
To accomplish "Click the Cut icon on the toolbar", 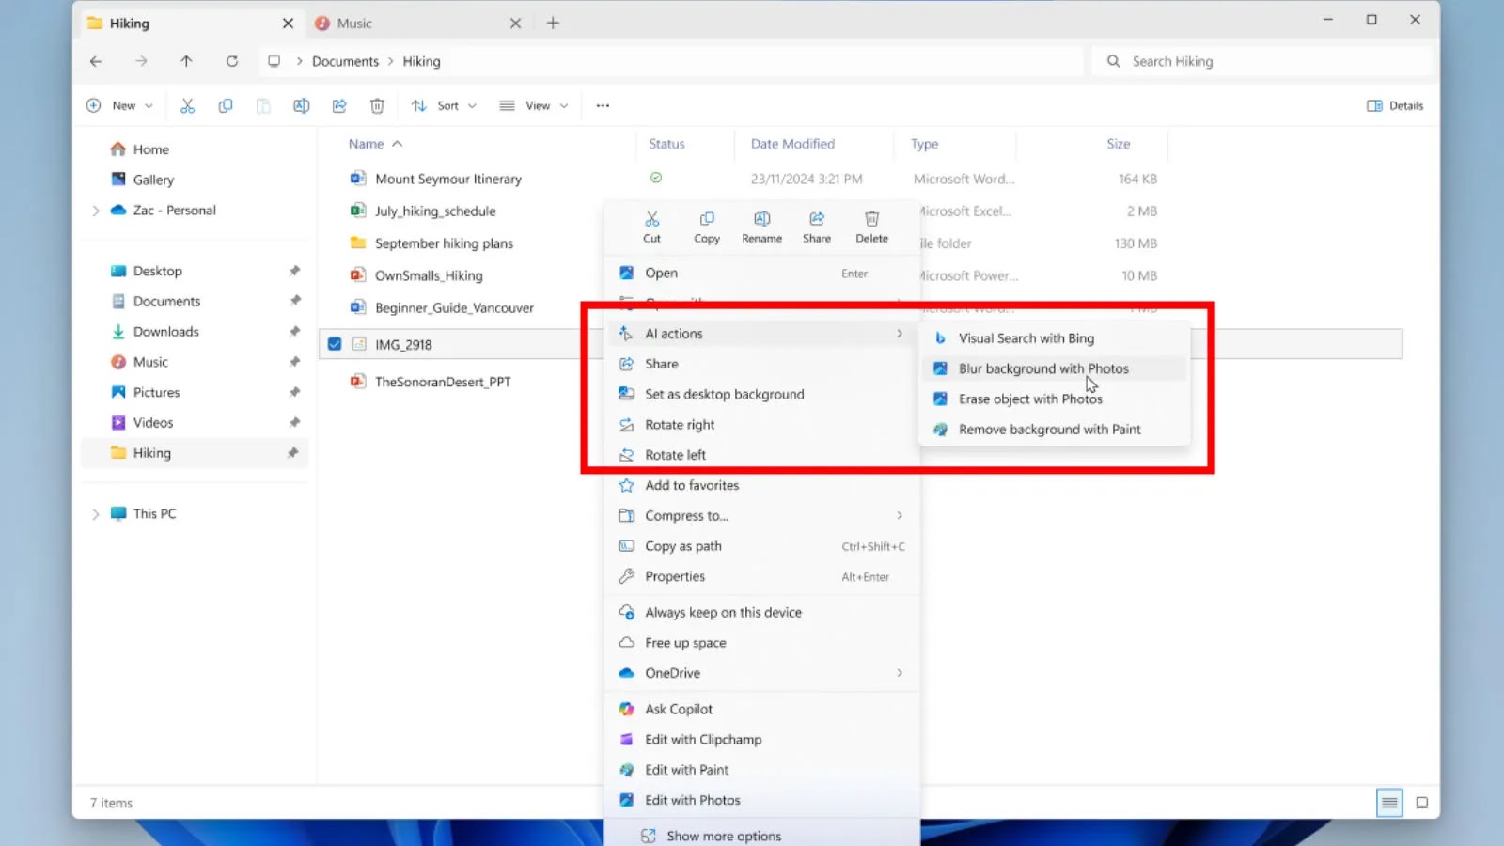I will point(187,105).
